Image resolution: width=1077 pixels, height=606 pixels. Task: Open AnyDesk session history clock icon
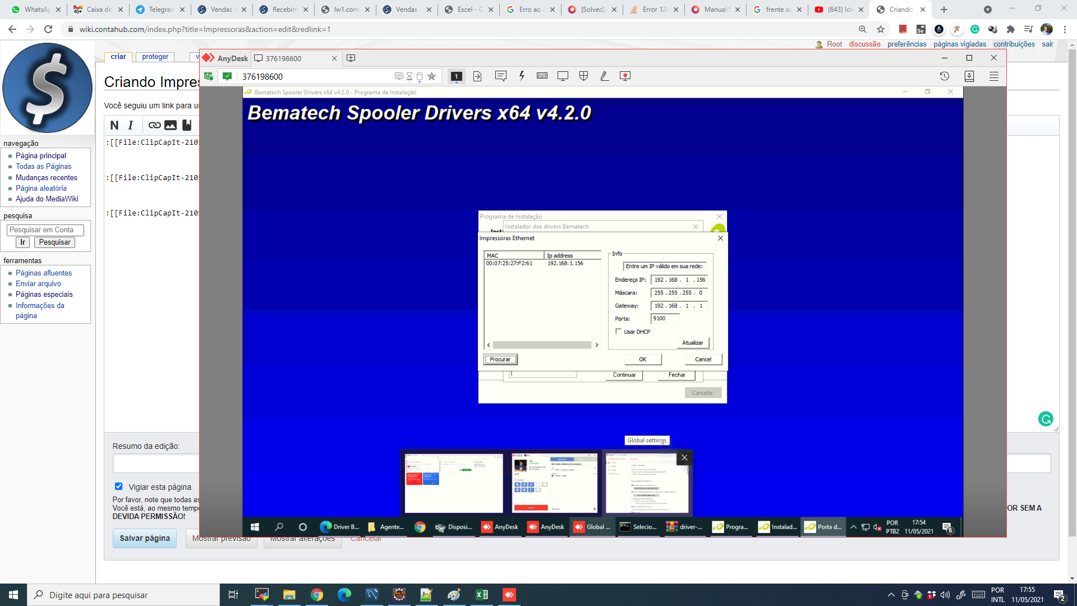pos(945,76)
